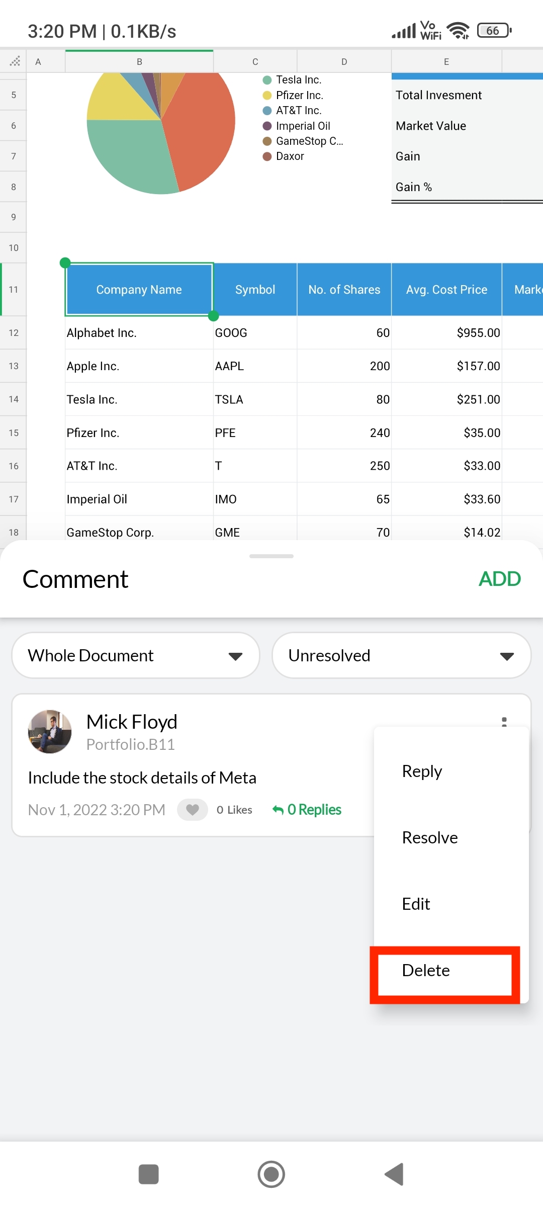This screenshot has height=1207, width=543.
Task: Expand the Whole Document filter dropdown
Action: pos(136,656)
